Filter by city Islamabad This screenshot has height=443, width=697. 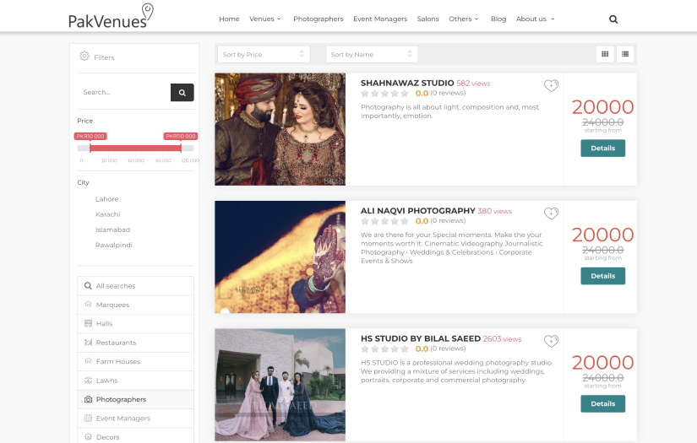coord(112,230)
